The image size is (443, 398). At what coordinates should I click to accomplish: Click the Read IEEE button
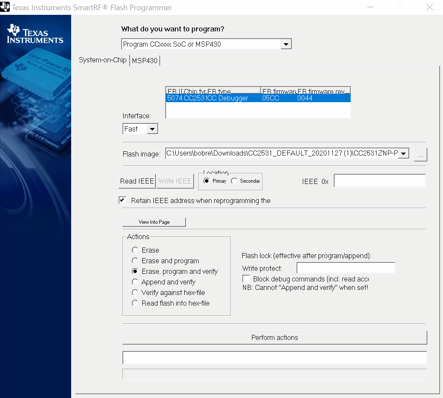pyautogui.click(x=137, y=181)
